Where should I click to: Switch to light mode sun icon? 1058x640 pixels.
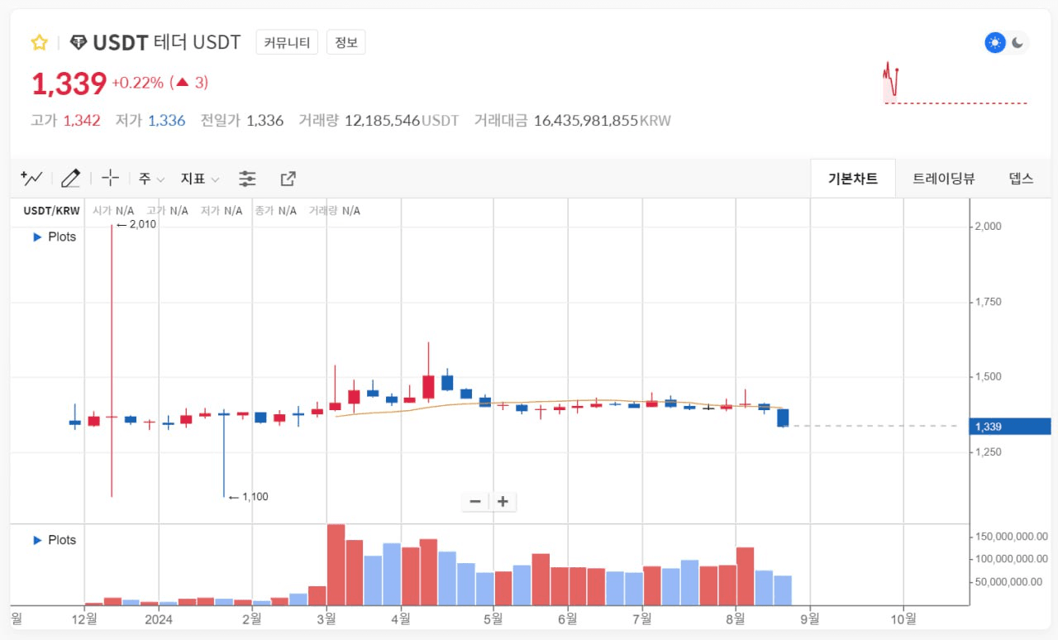995,43
